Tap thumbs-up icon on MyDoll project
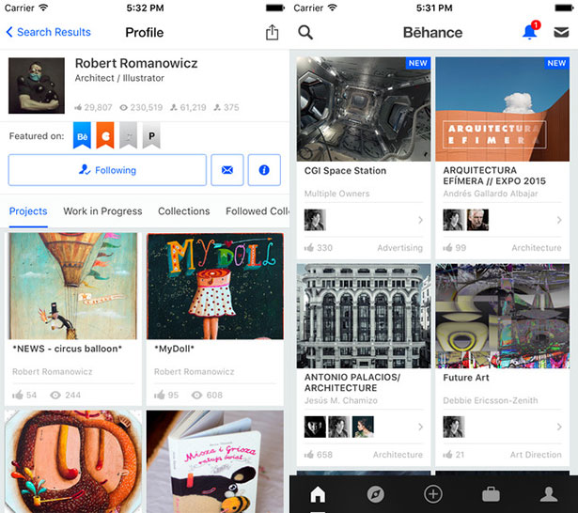 click(x=159, y=395)
